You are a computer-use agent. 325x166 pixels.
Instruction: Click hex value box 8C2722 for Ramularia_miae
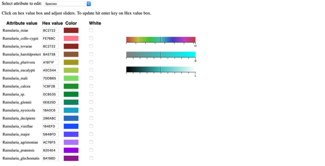coord(50,30)
